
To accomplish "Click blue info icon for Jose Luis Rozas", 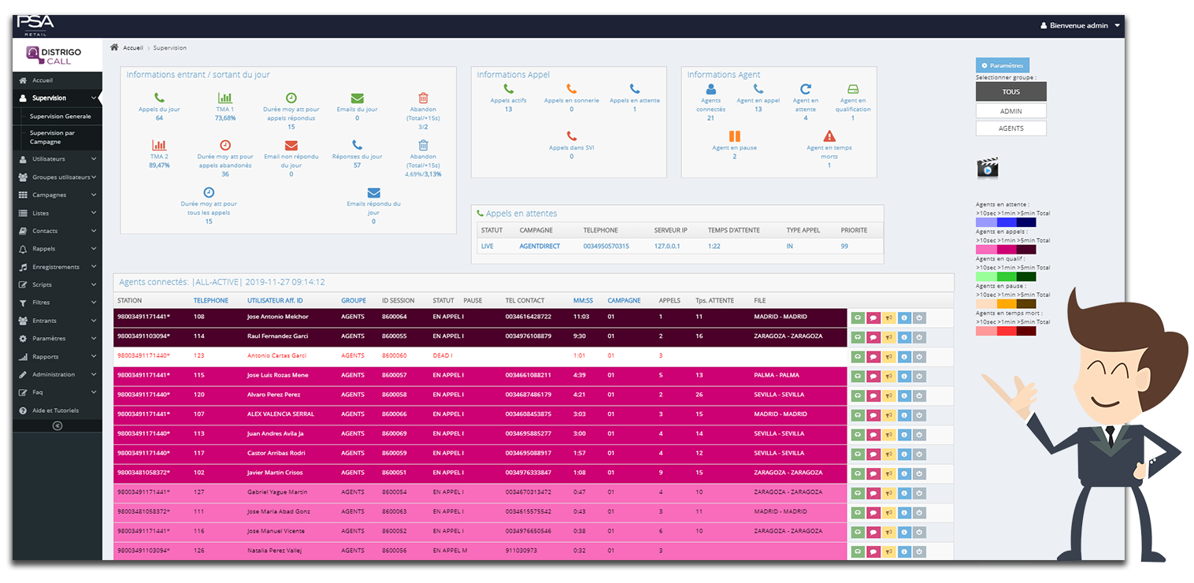I will [903, 376].
